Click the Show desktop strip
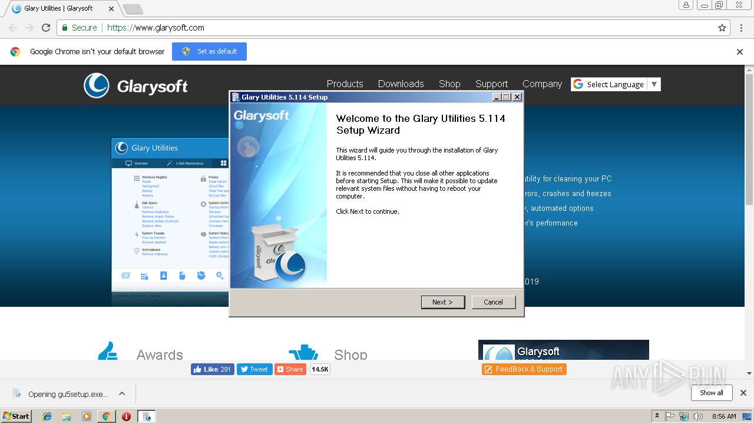Screen dimensions: 754x424 click(748, 416)
